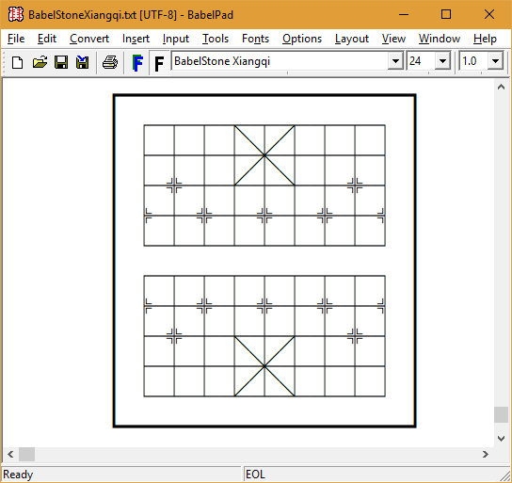Viewport: 512px width, 483px height.
Task: Open the Convert menu
Action: tap(89, 39)
